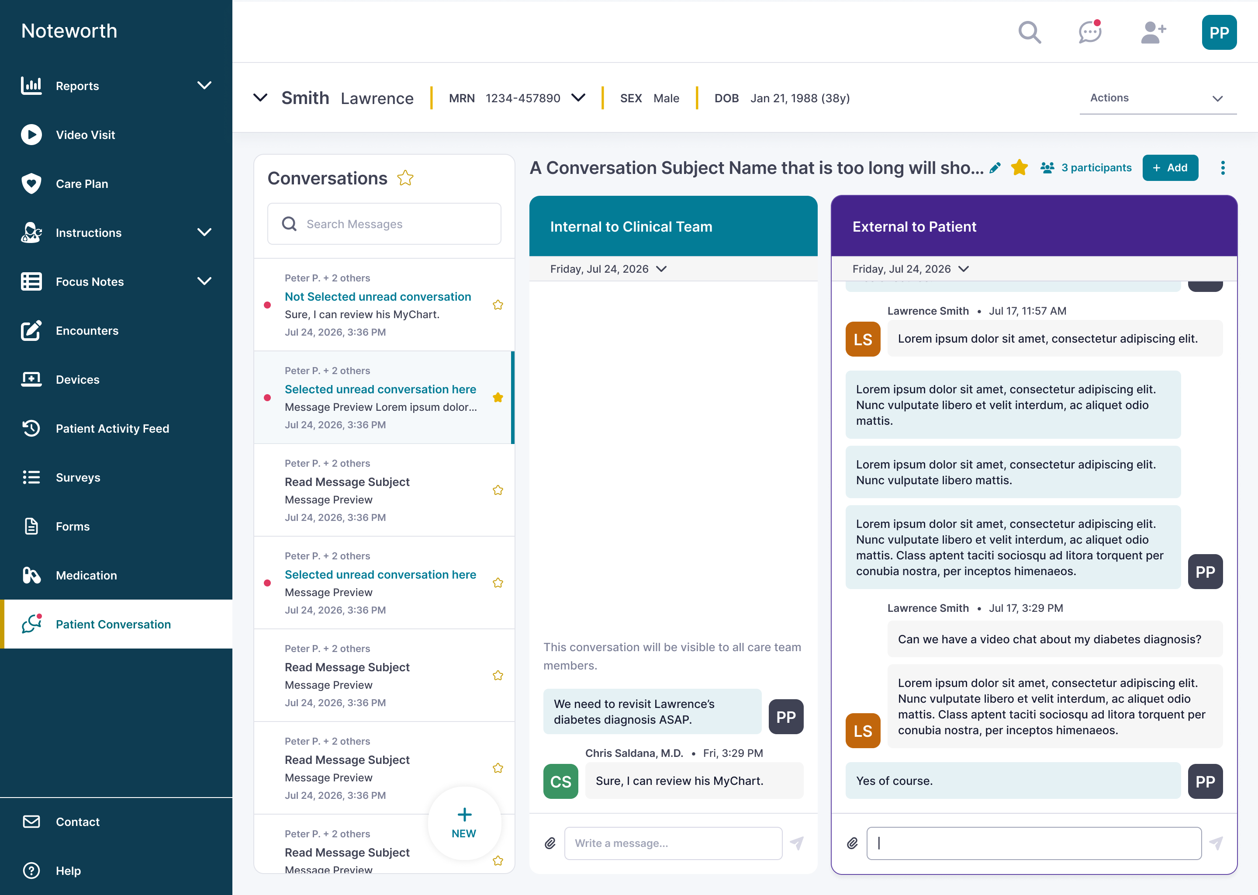Edit conversation subject with pencil icon
The height and width of the screenshot is (895, 1258).
click(x=995, y=168)
